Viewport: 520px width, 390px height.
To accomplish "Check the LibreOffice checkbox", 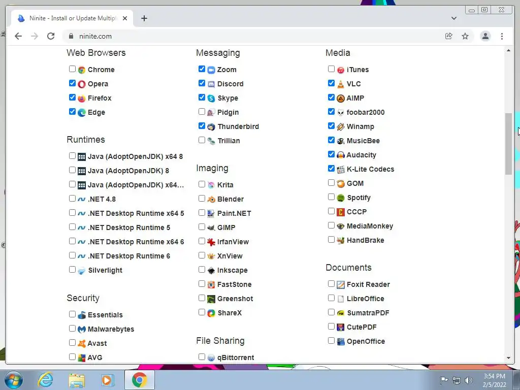I will click(331, 298).
